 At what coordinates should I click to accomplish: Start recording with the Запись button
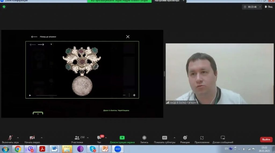144,138
